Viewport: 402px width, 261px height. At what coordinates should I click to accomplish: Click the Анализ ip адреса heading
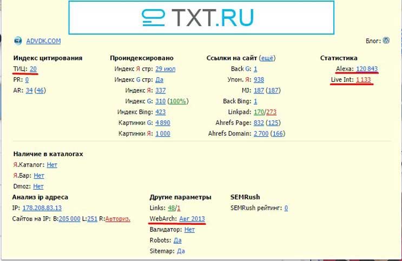[x=40, y=197]
